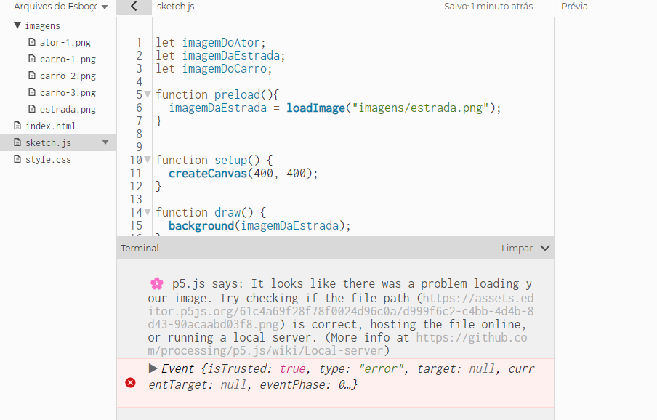Click line 3 'let imagemDoCarro;'
The height and width of the screenshot is (420, 657).
(214, 69)
